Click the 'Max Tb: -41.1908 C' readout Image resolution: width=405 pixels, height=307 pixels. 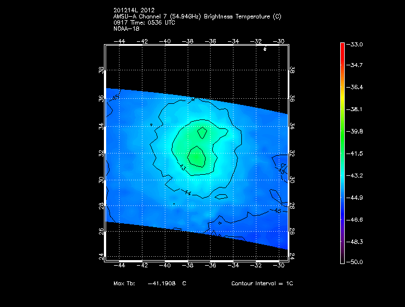(149, 284)
